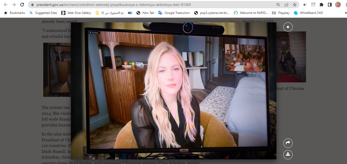
Task: Reload the page
Action: [22, 5]
